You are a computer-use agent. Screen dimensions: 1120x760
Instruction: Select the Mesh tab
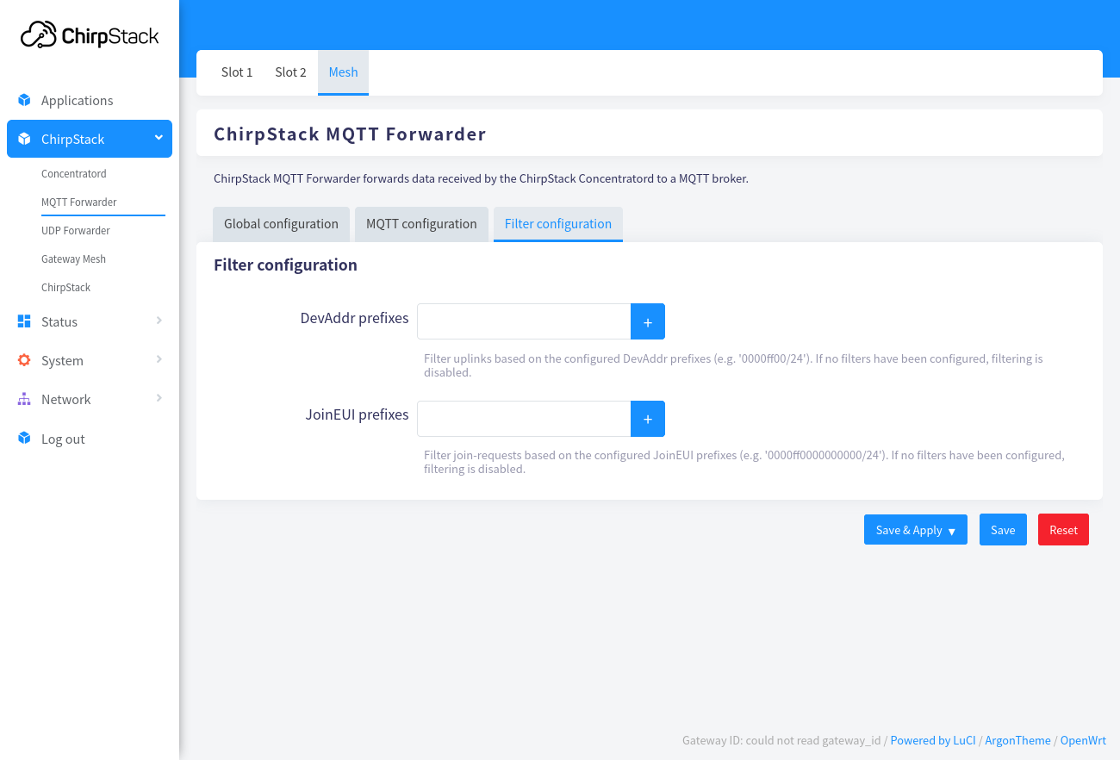(343, 72)
